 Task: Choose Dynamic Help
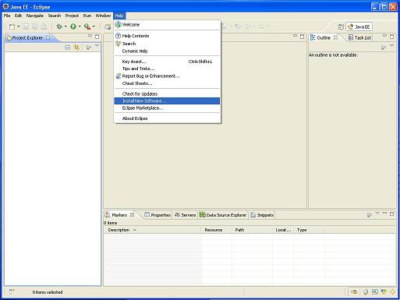pyautogui.click(x=167, y=51)
